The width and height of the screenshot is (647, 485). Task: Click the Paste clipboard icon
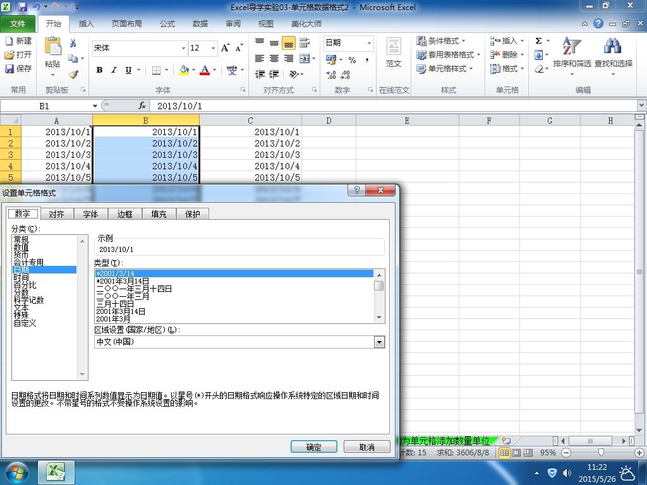click(x=52, y=47)
